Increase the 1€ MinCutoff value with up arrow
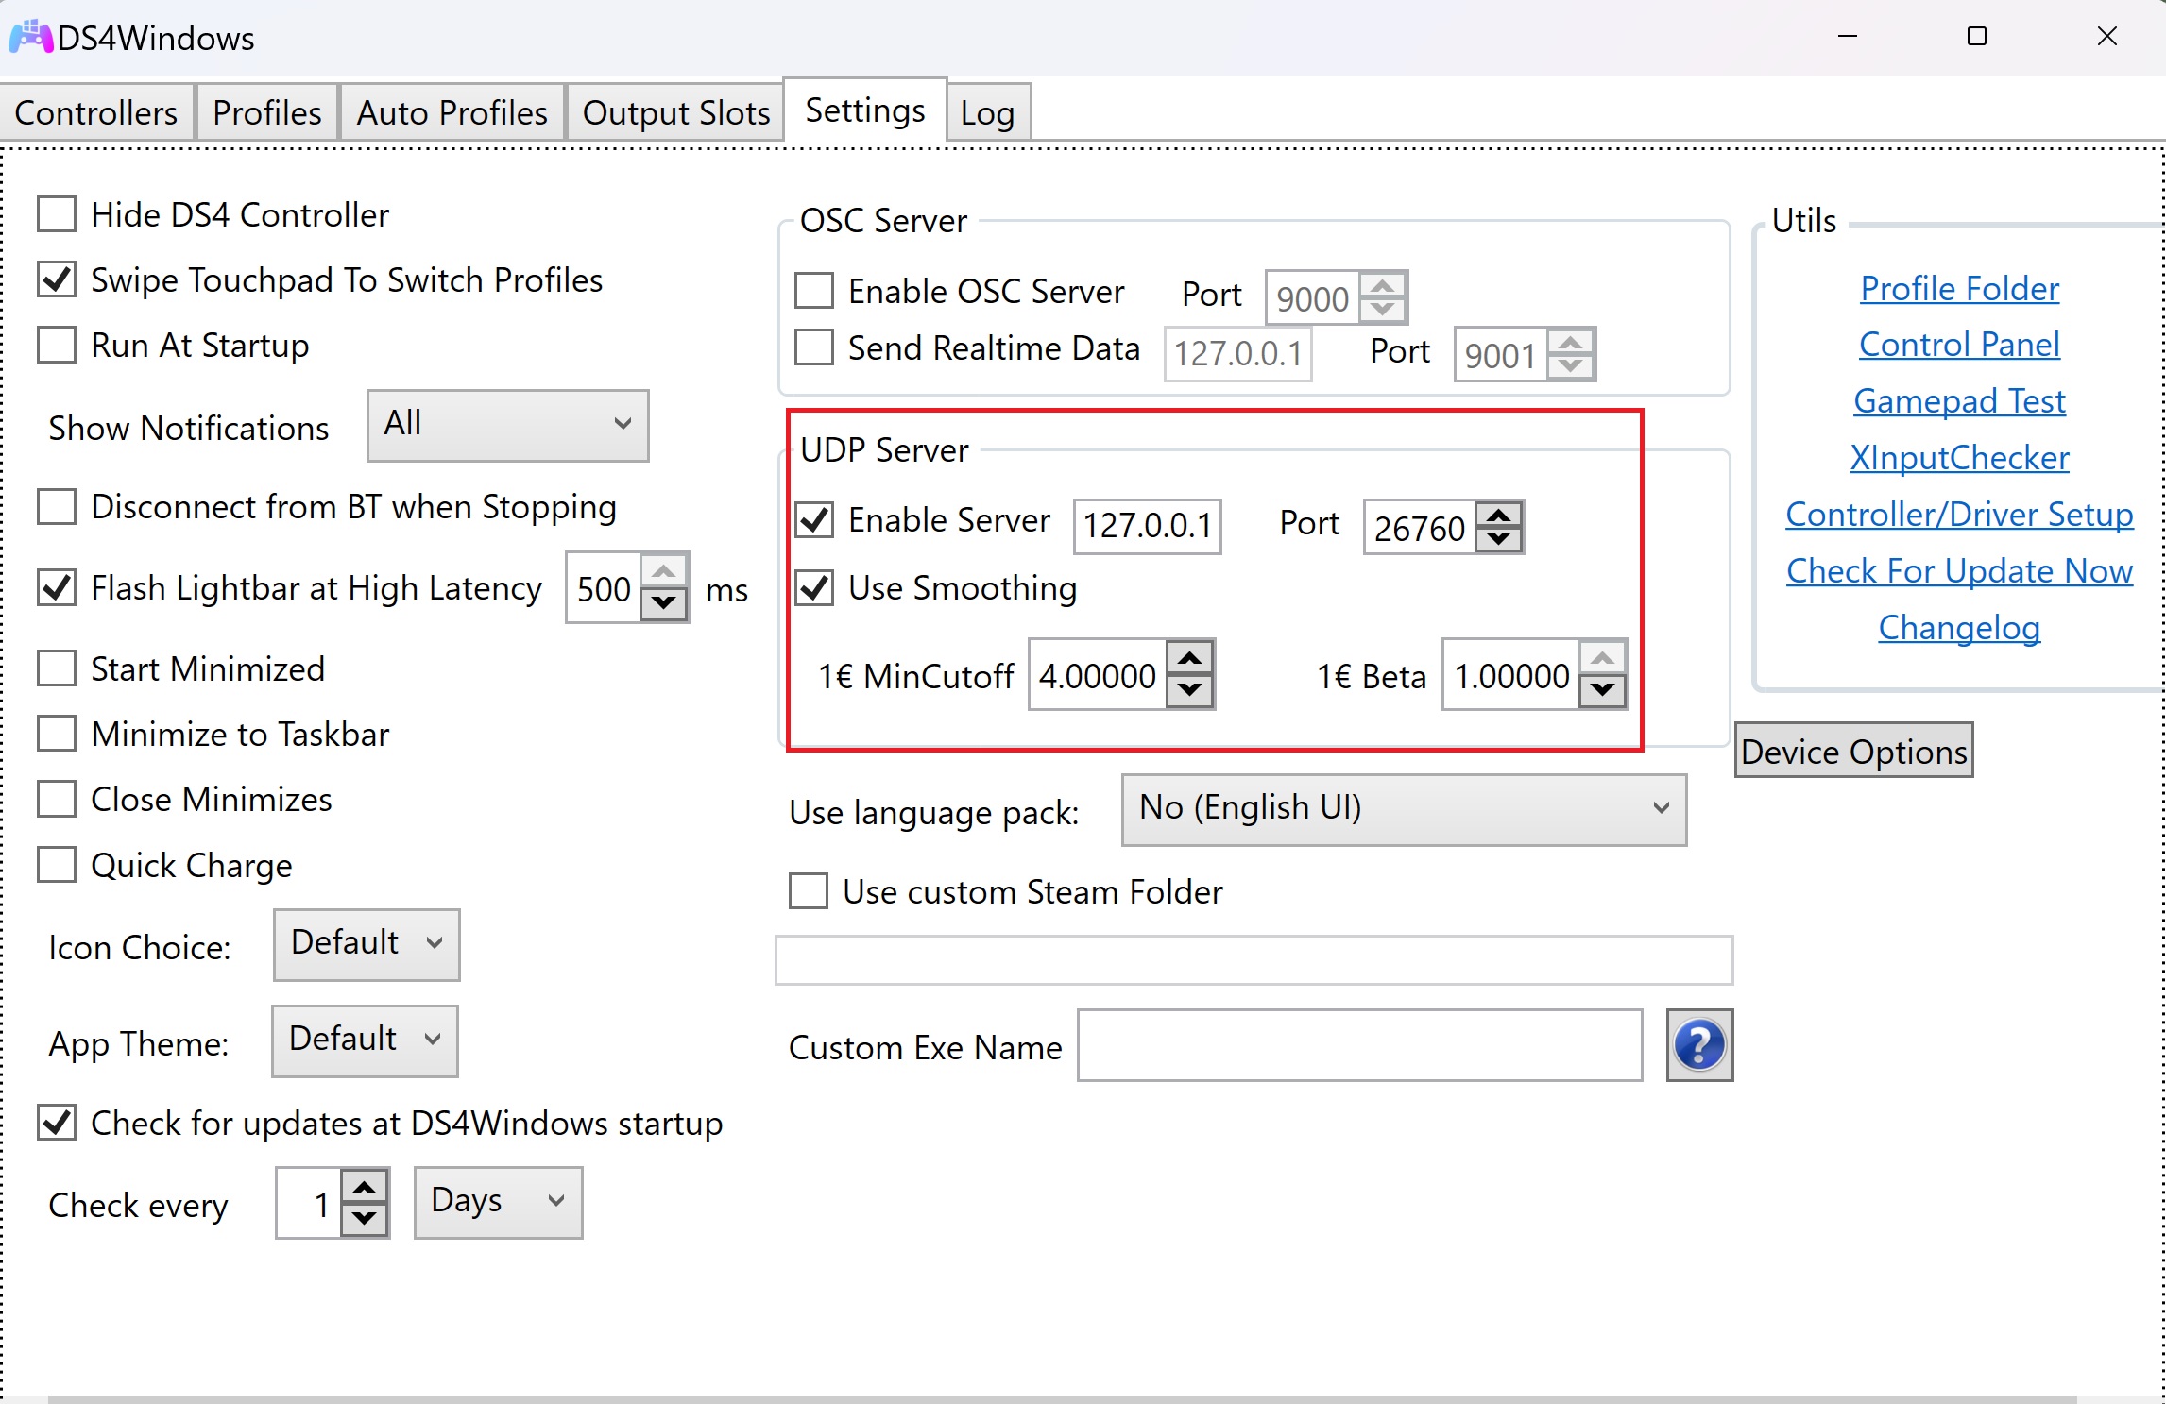Screen dimensions: 2166x1404 click(1190, 658)
